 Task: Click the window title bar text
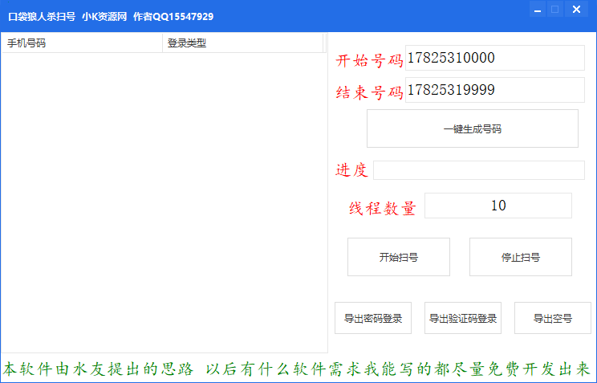coord(111,16)
